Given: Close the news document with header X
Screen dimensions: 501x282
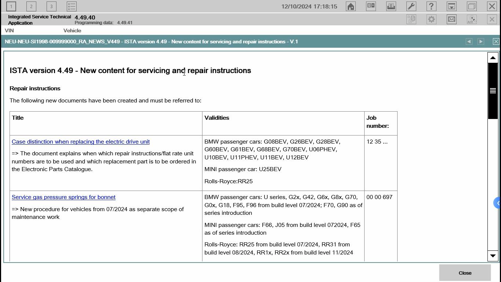Looking at the screenshot, I should [x=496, y=41].
